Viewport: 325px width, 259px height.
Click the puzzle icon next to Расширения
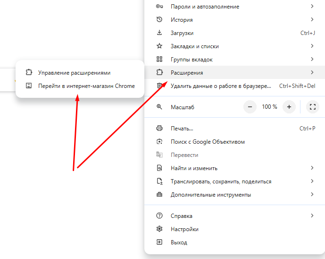click(x=159, y=72)
